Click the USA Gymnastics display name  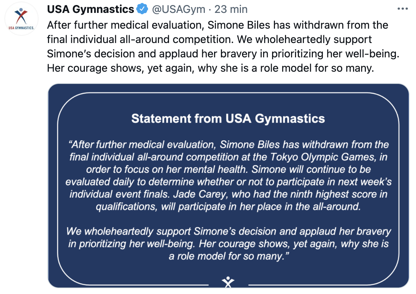(90, 9)
